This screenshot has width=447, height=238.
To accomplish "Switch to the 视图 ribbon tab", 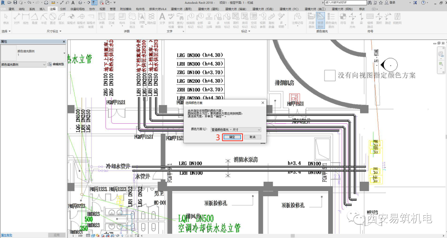I will click(102, 9).
